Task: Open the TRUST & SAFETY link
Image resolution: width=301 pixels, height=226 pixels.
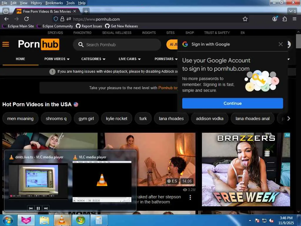Action: 217,33
